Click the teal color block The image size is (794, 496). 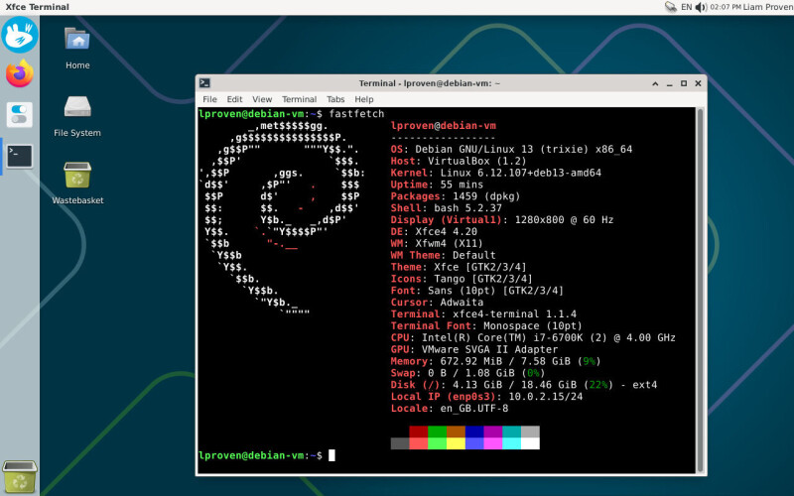tap(511, 432)
